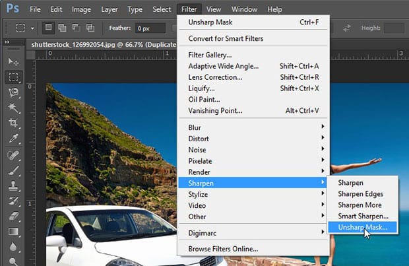Open the File menu
The width and height of the screenshot is (409, 266).
(x=35, y=9)
